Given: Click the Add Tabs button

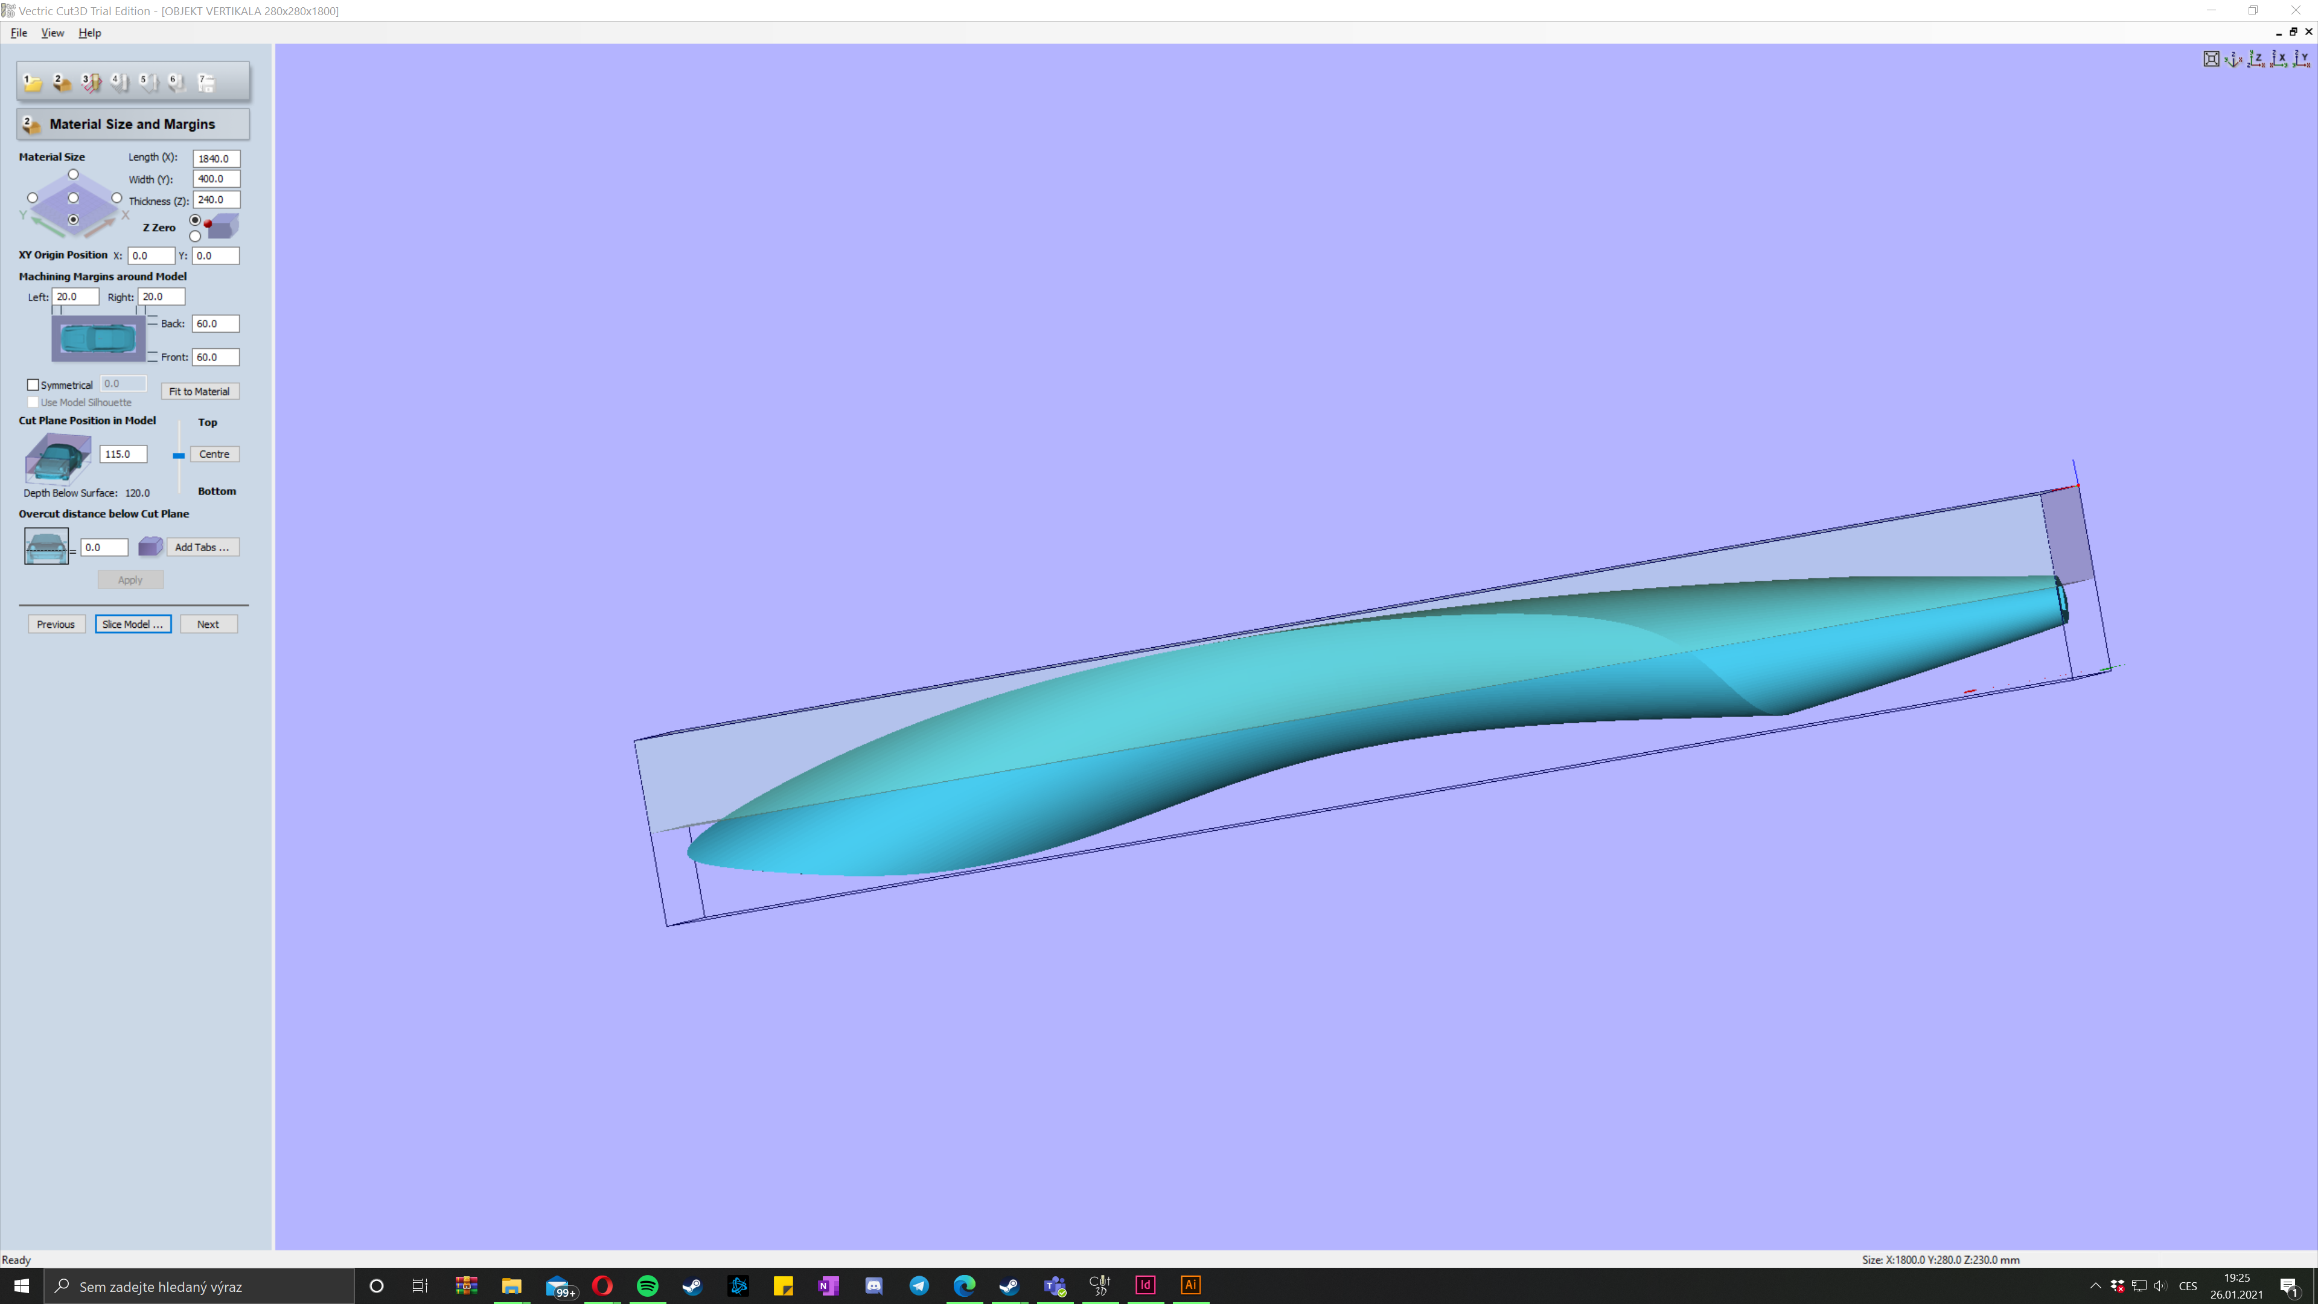Looking at the screenshot, I should point(202,547).
